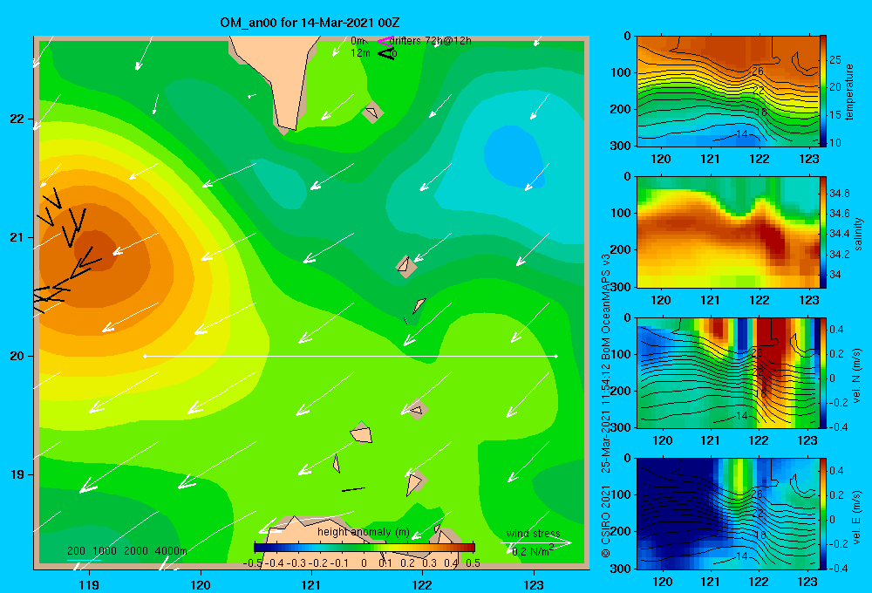
Task: Click the southern tip of Taiwan landmass
Action: pos(288,129)
